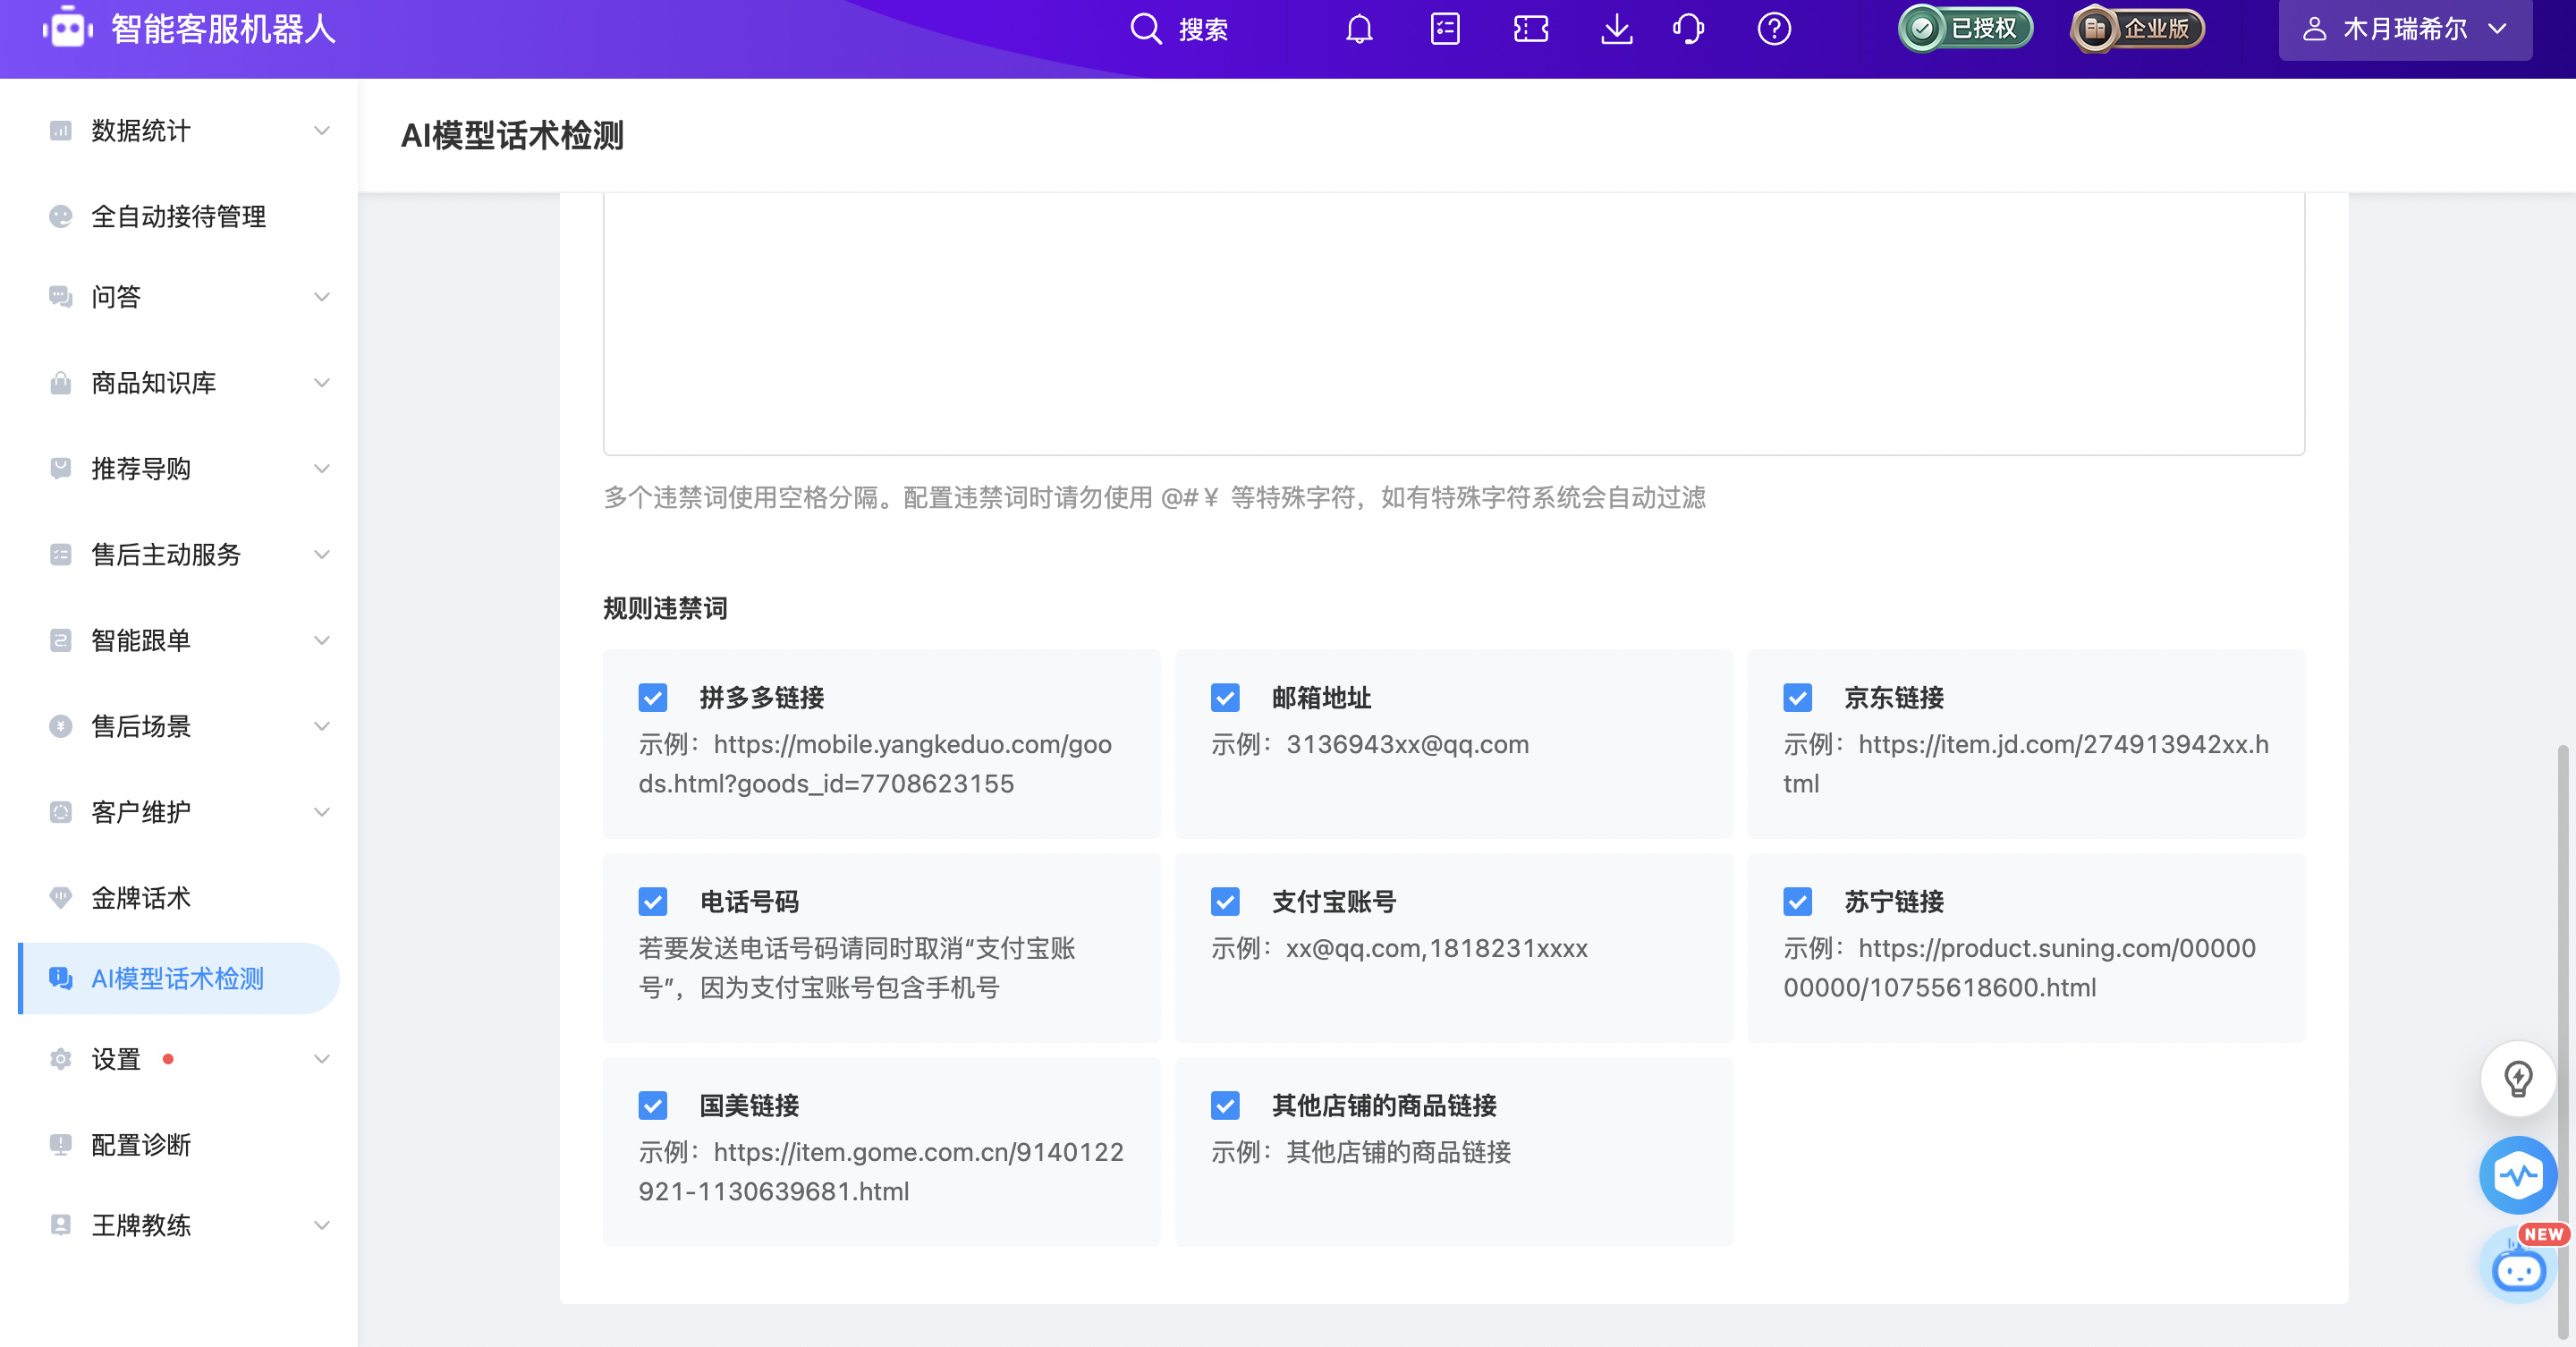Open the 木月瑞希尔 user account dropdown
Screen dimensions: 2576x1347
point(2404,29)
